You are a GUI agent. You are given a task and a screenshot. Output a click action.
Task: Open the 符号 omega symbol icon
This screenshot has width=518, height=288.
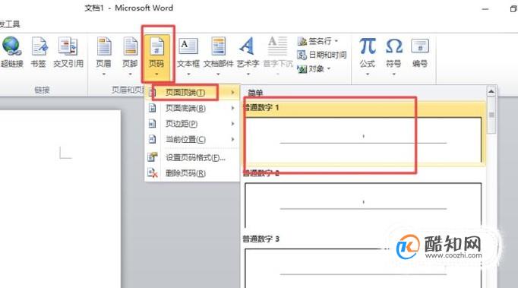(x=393, y=46)
